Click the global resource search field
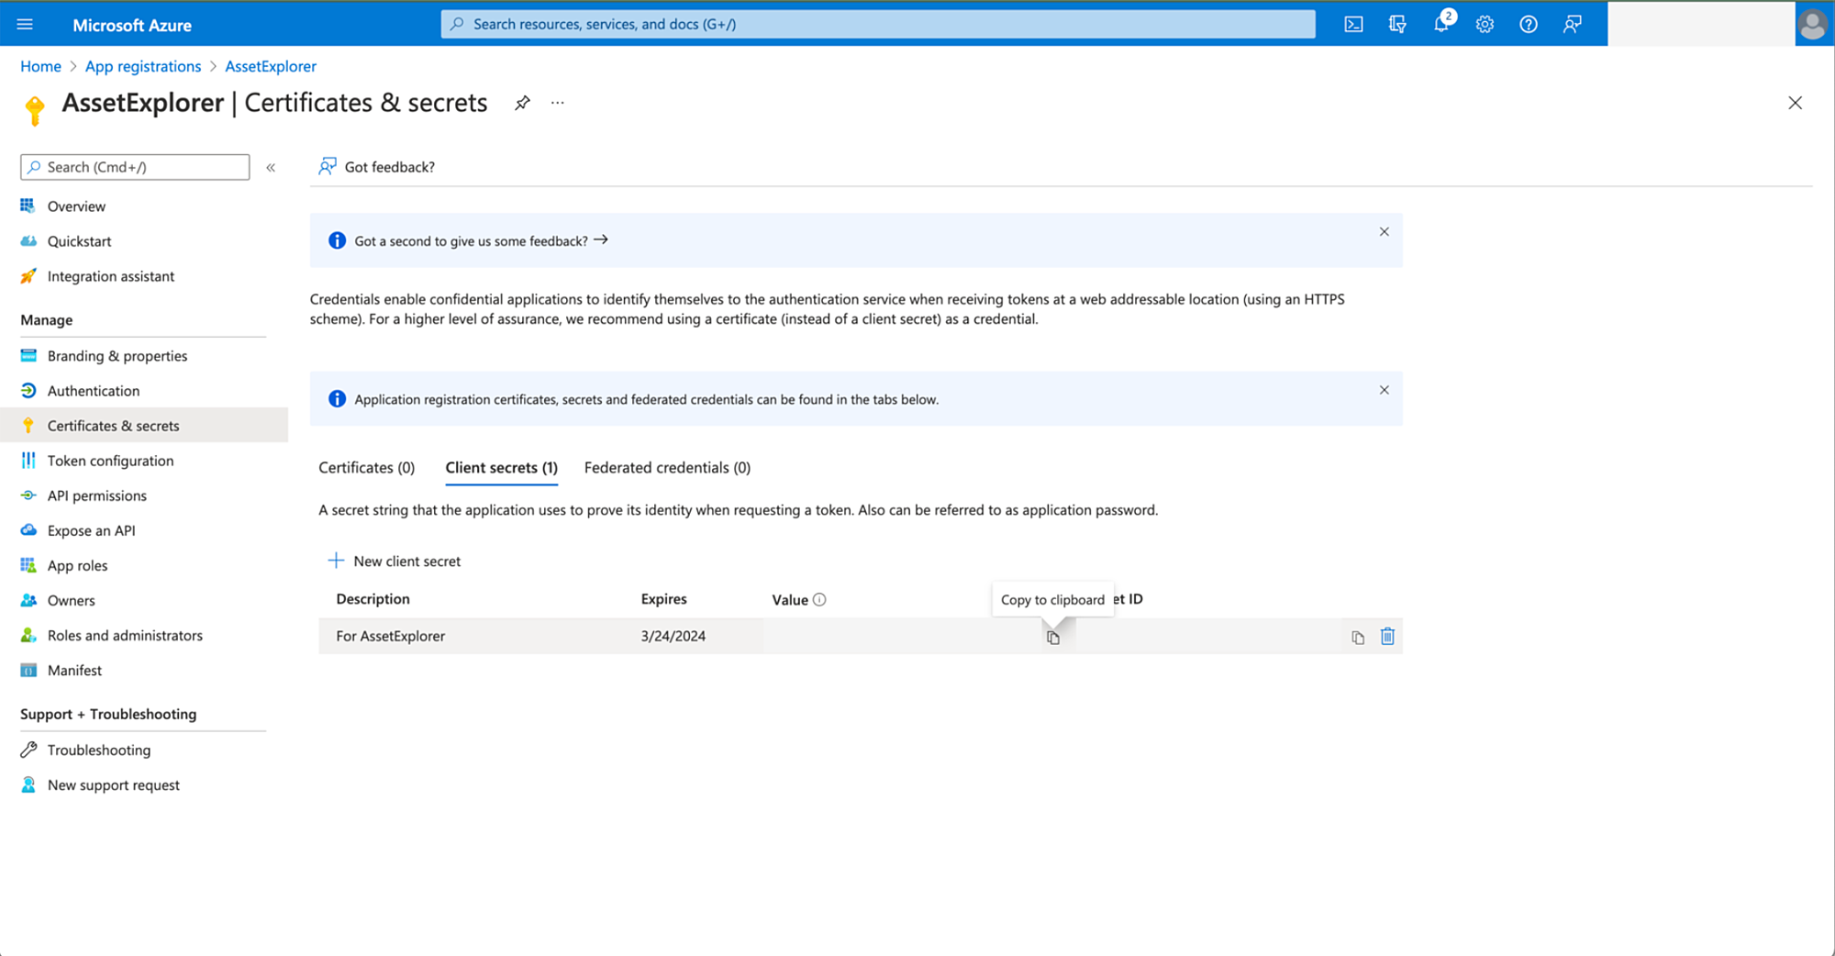1835x956 pixels. coord(878,24)
